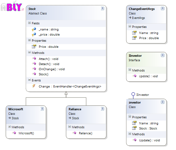The height and width of the screenshot is (150, 176).
Task: Collapse Events section in Stock class
Action: pyautogui.click(x=29, y=80)
